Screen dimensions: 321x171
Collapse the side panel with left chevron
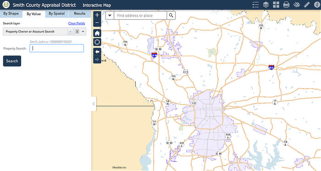pyautogui.click(x=94, y=104)
